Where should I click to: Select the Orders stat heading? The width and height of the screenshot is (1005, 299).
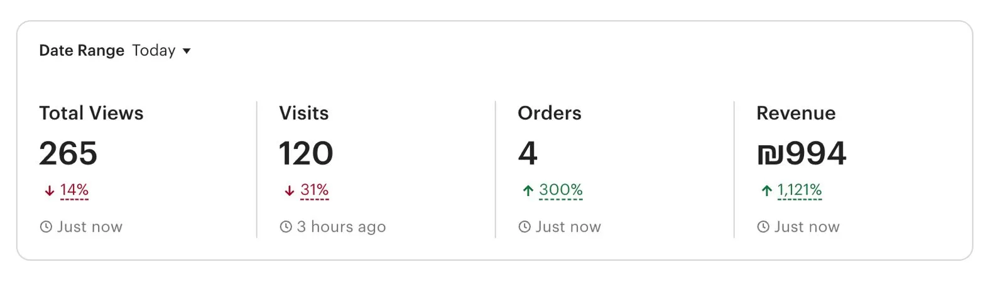549,113
